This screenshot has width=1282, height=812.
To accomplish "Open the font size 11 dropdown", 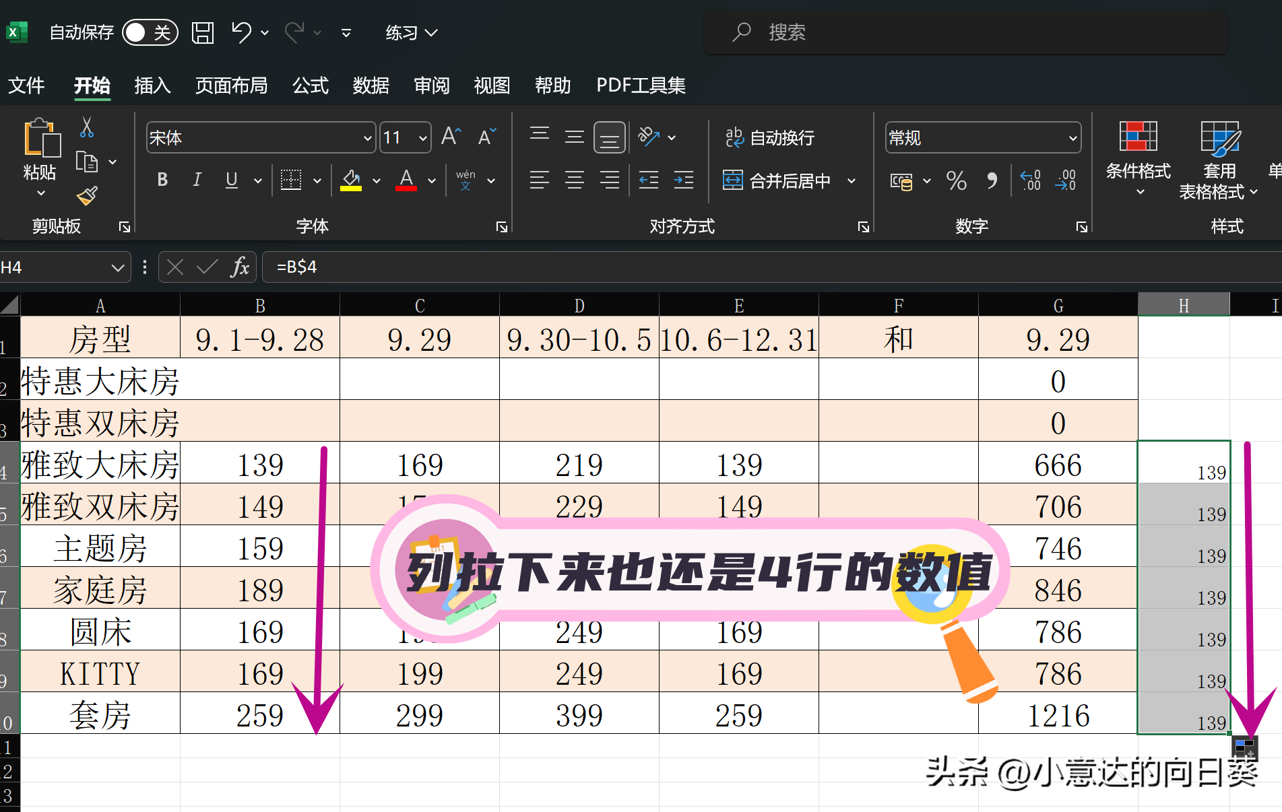I will click(423, 138).
